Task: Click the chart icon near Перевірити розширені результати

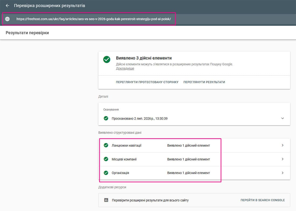Action: point(106,200)
